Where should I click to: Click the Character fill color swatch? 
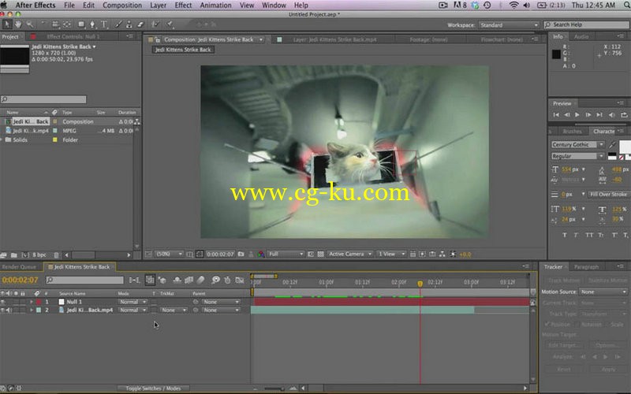(625, 146)
